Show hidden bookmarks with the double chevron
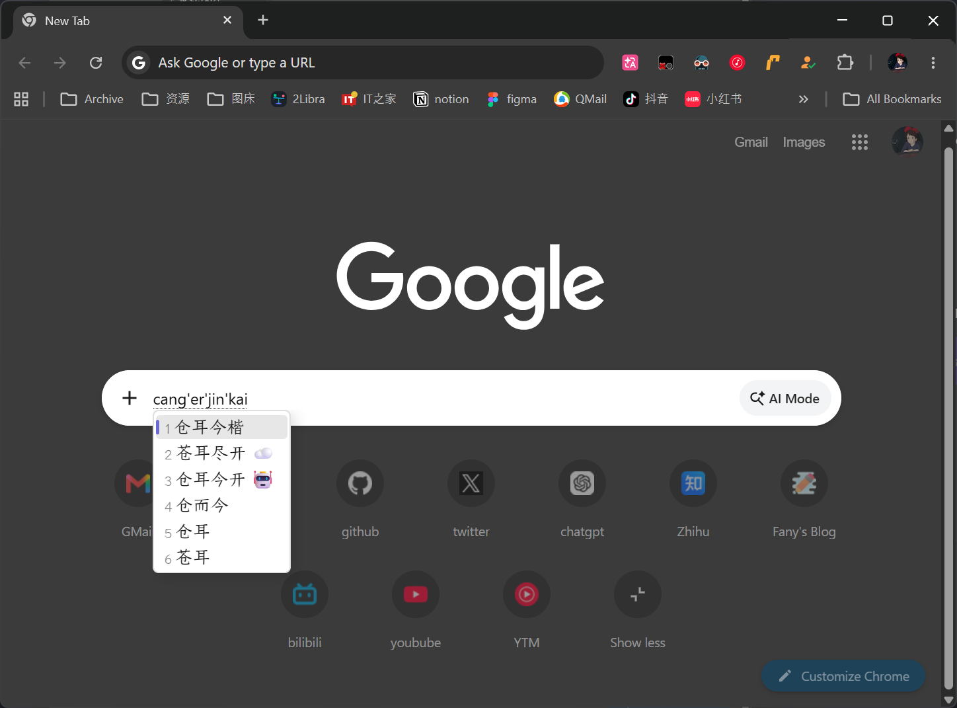The width and height of the screenshot is (957, 708). click(804, 99)
